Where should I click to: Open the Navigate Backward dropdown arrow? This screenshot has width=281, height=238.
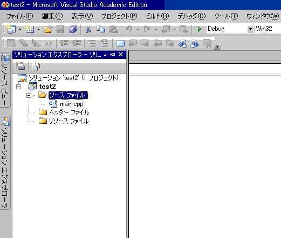tap(174, 29)
